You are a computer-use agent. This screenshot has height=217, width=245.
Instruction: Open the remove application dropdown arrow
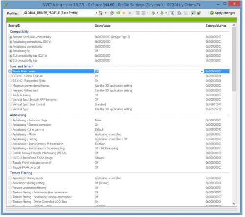point(147,13)
